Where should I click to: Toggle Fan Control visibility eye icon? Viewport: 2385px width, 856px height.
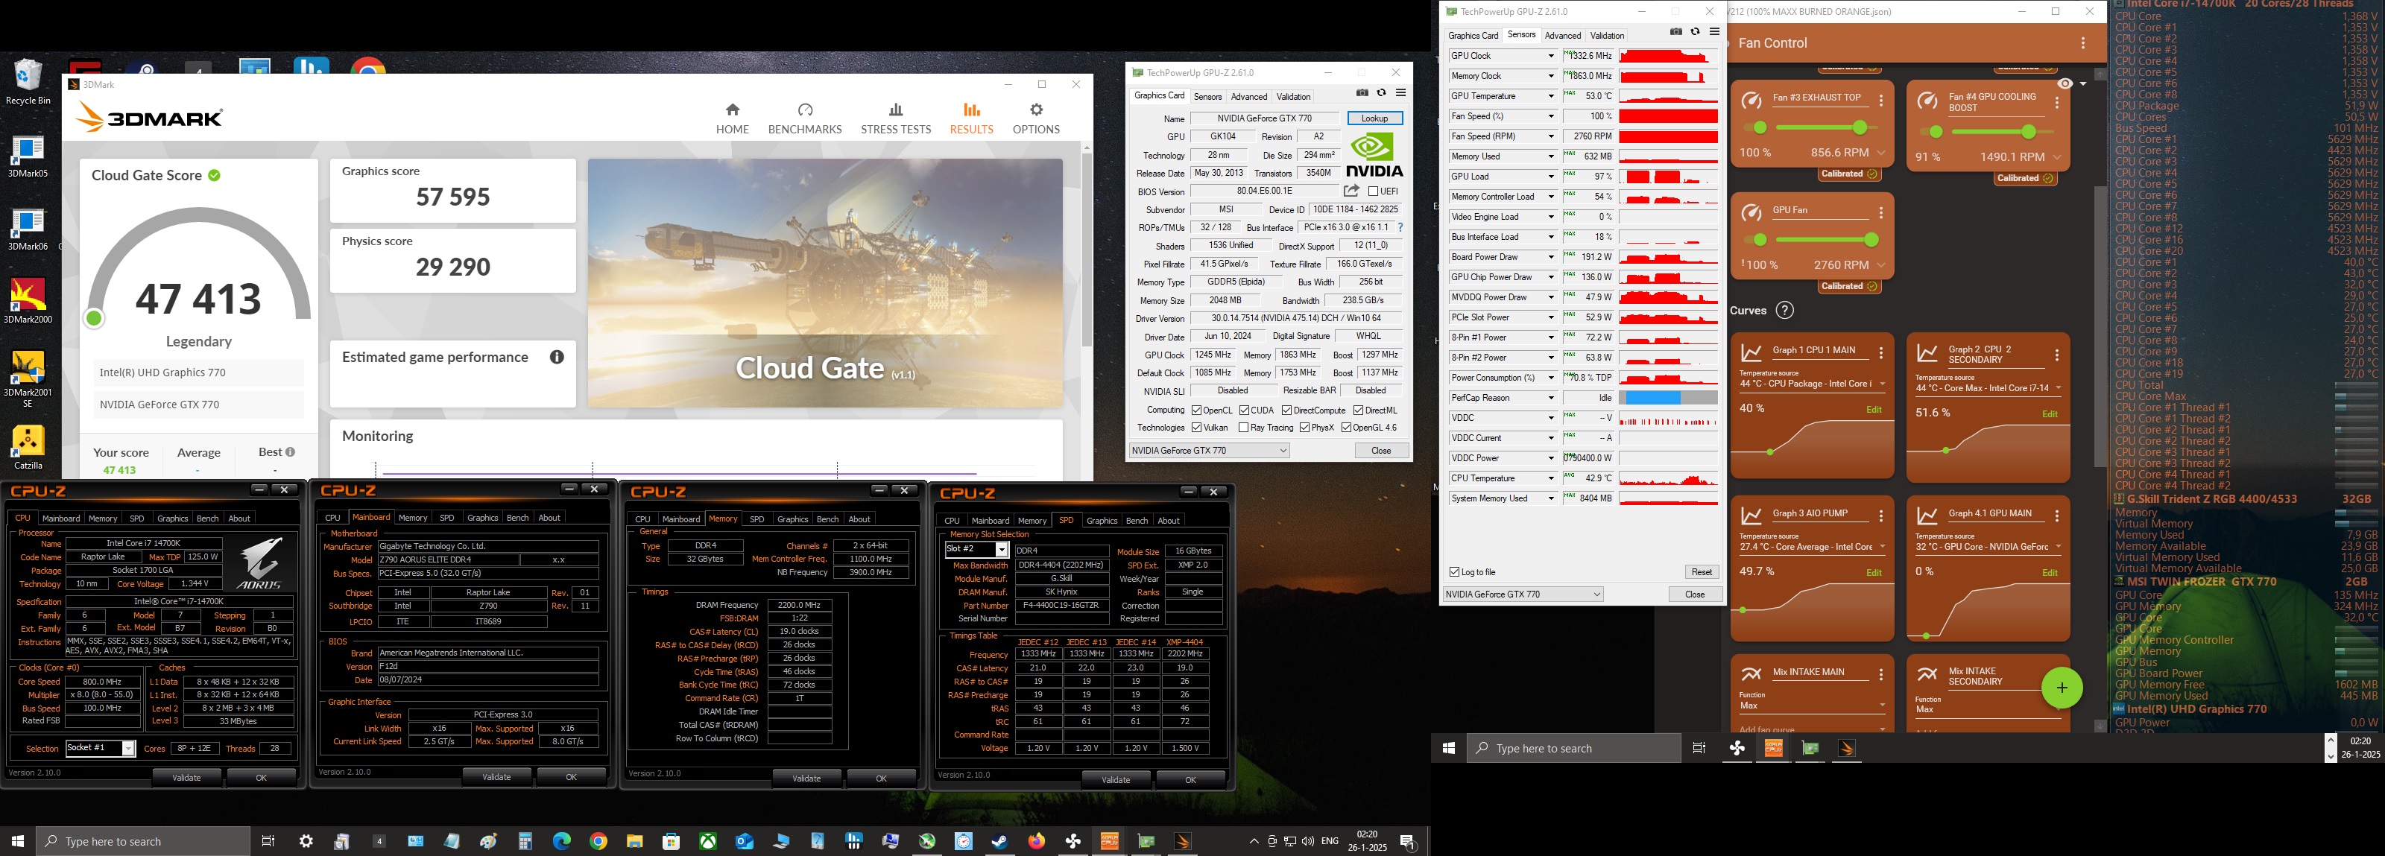[x=2065, y=83]
